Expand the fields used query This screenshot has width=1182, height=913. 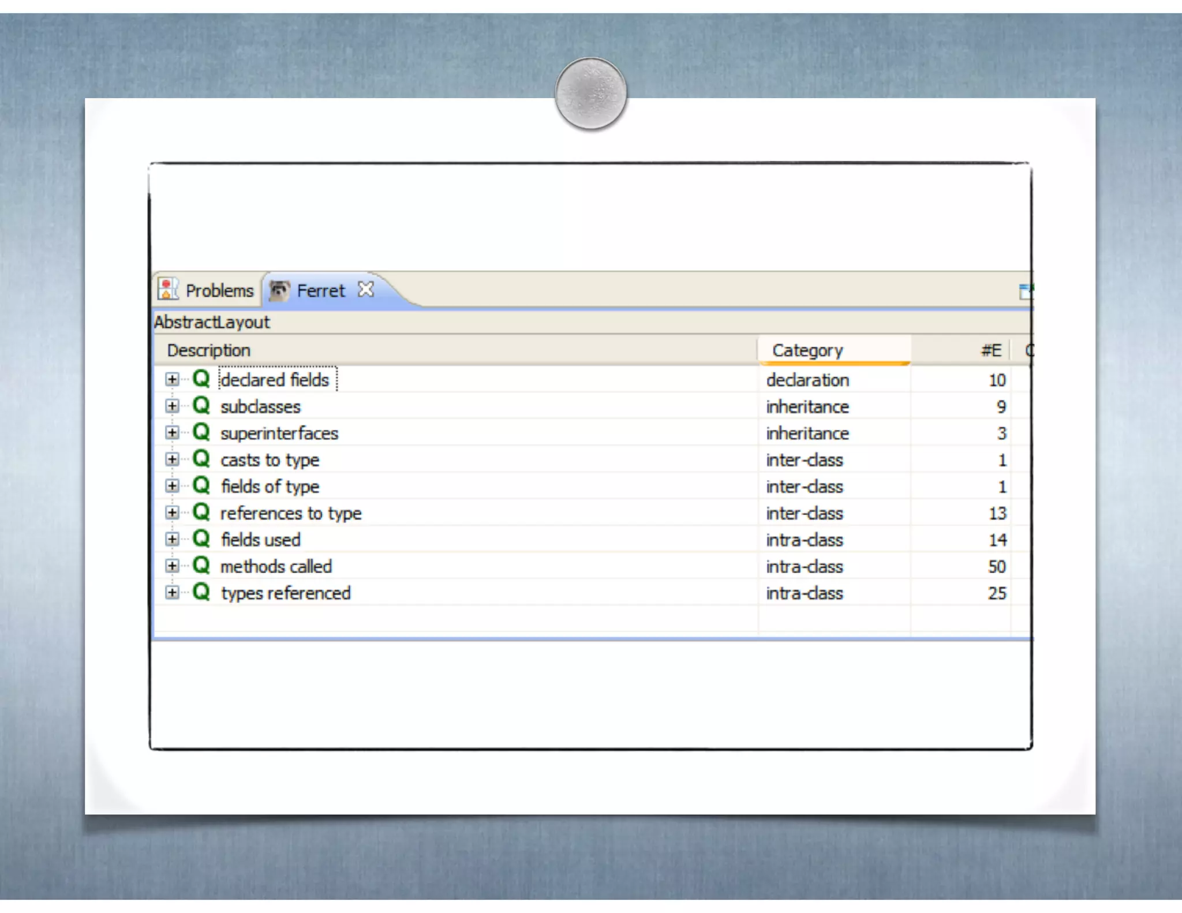(172, 539)
